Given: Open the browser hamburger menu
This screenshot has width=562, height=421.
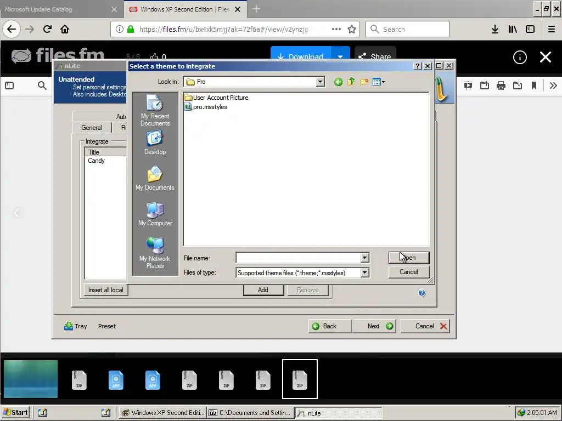Looking at the screenshot, I should click(552, 29).
